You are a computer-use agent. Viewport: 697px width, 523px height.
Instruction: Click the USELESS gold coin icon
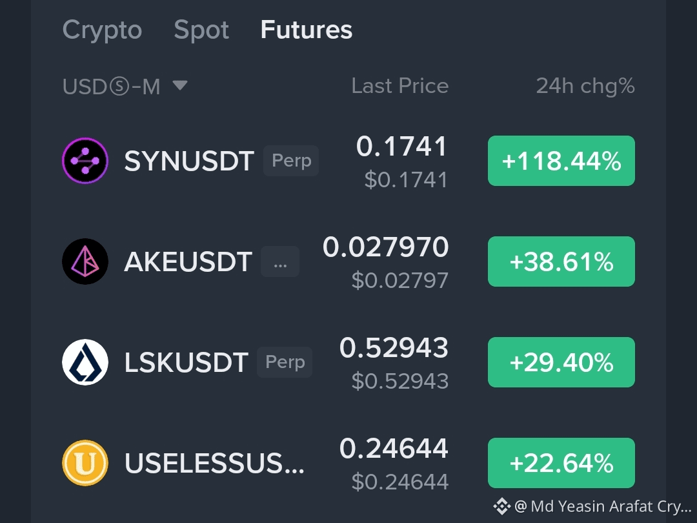click(x=85, y=463)
